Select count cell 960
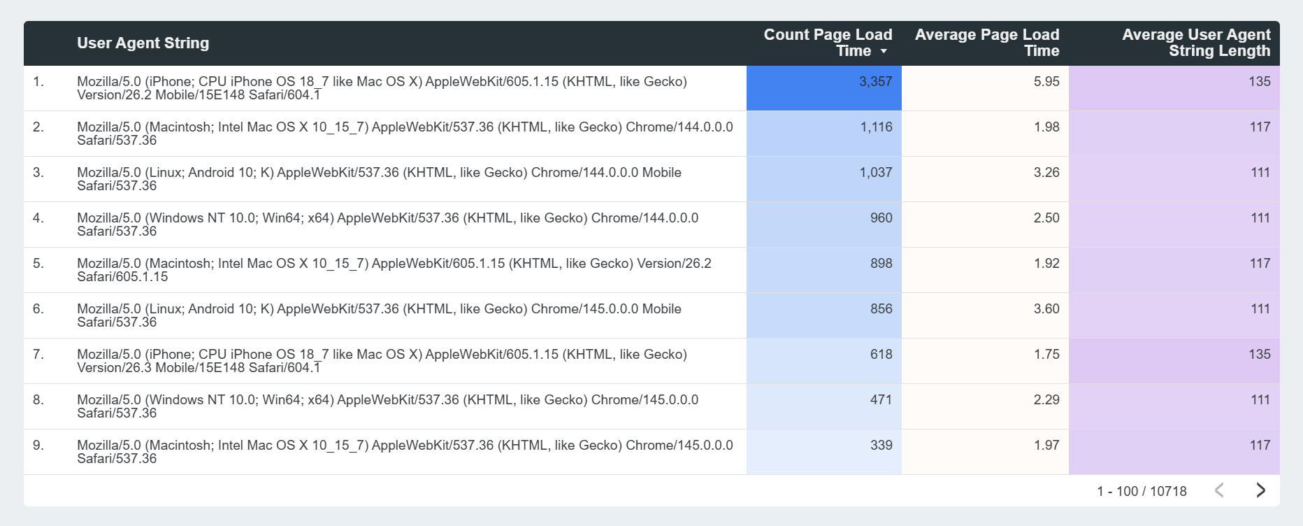Screen dimensions: 1303x526 point(824,225)
